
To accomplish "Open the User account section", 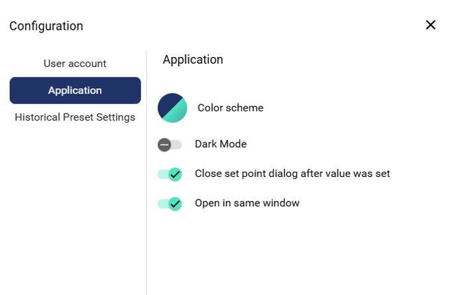I will click(75, 64).
